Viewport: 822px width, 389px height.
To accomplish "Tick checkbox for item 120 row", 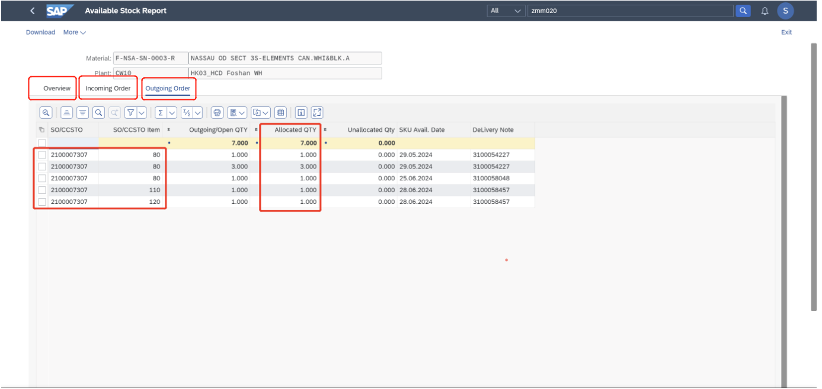I will point(42,202).
